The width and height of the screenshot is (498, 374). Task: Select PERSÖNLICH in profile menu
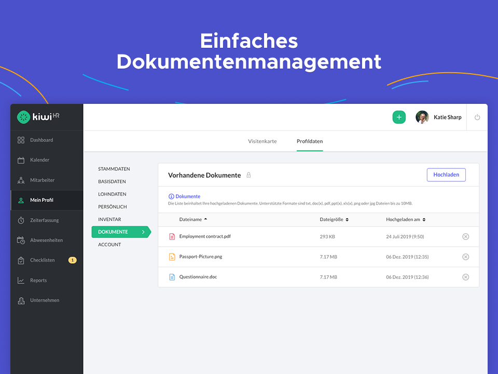(113, 207)
